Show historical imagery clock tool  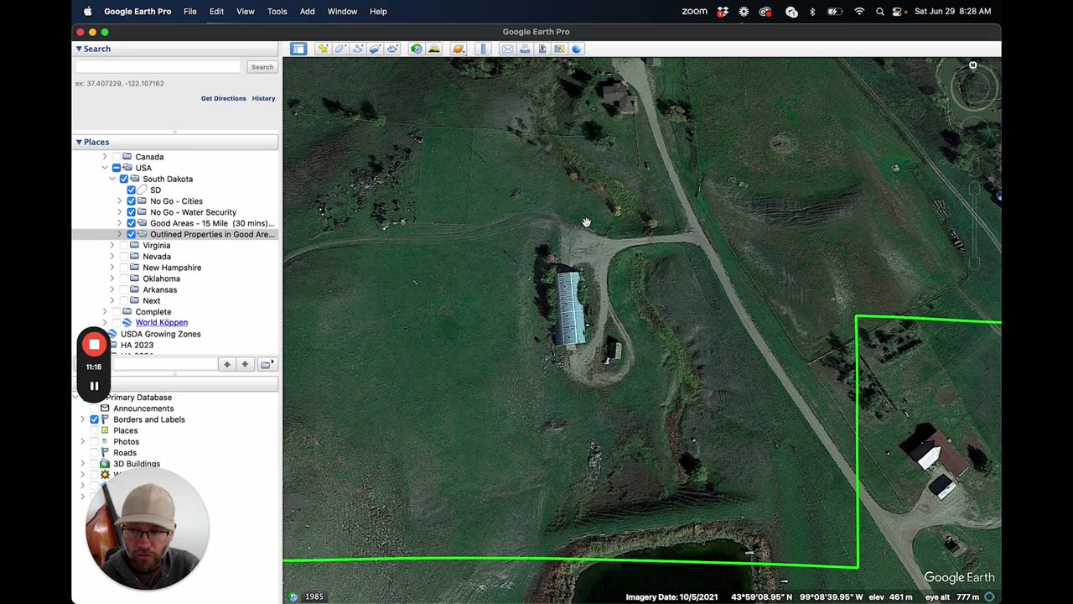[x=417, y=49]
